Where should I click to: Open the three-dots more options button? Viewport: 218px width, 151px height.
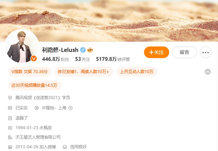point(206,52)
